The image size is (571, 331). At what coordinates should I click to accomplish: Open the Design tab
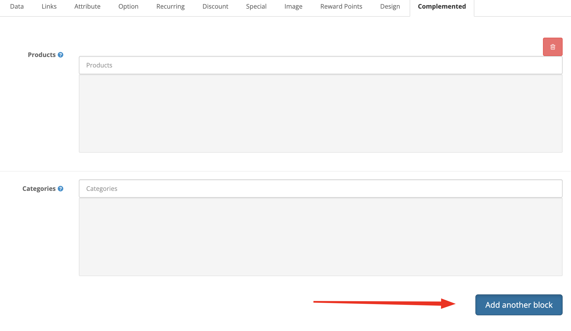pos(389,6)
